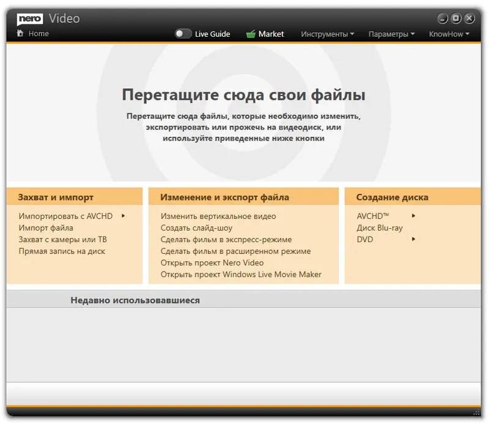Click the Изменение и экспорт файла header
This screenshot has height=425, width=489.
pos(243,197)
